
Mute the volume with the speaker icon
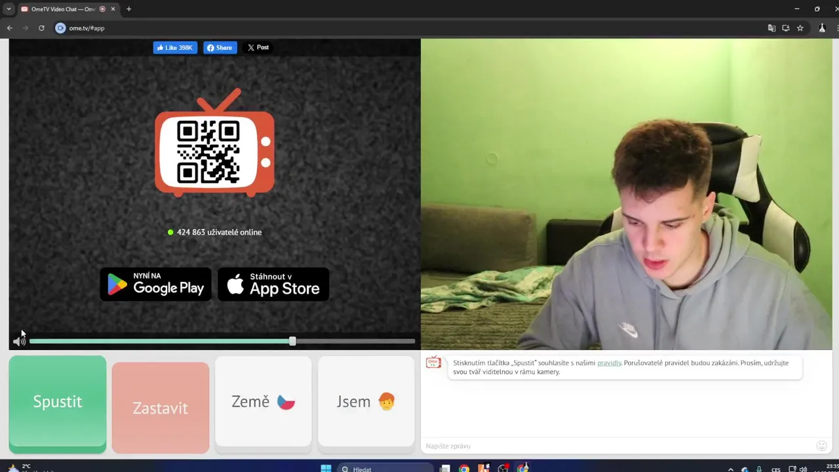tap(19, 341)
